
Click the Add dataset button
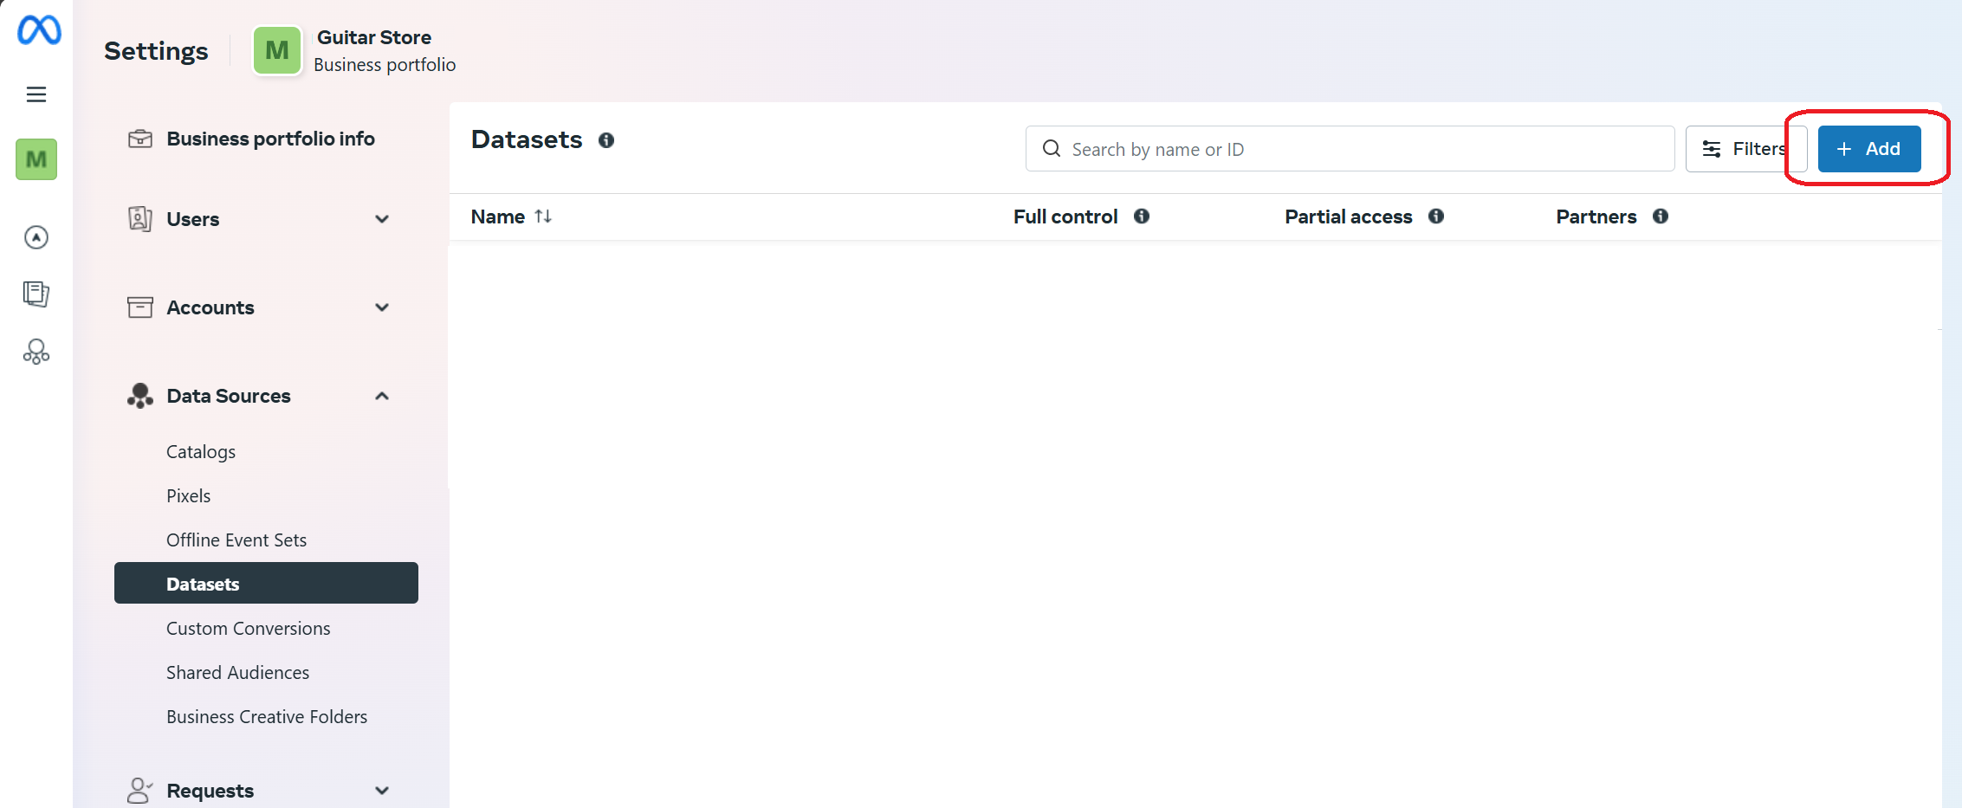1869,149
